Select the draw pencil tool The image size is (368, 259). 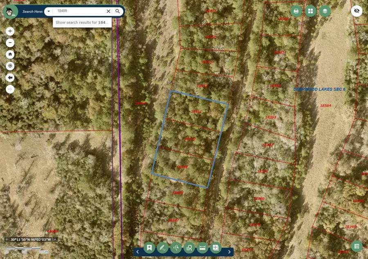163,248
